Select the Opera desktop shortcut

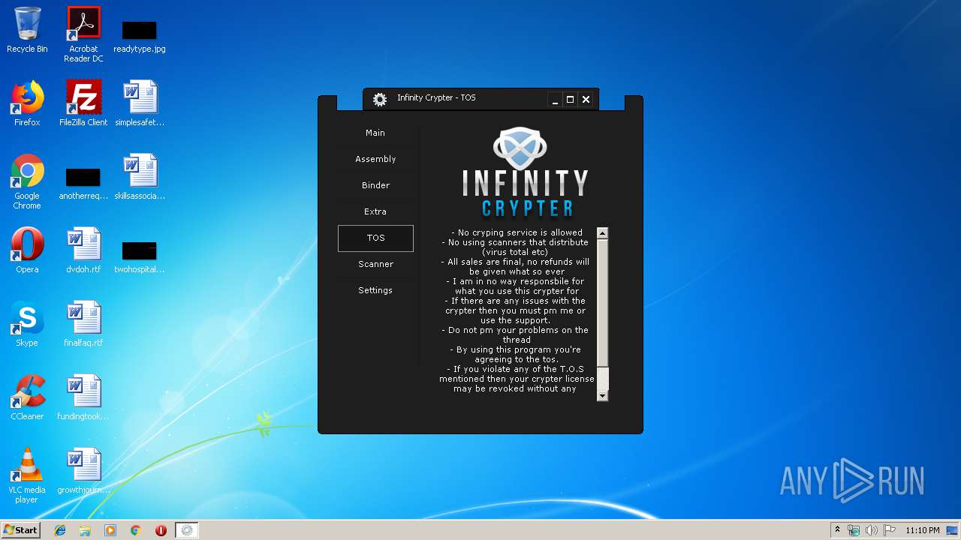coord(27,250)
